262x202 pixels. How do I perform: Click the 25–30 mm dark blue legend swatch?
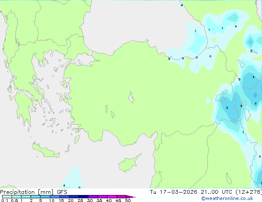coord(83,197)
